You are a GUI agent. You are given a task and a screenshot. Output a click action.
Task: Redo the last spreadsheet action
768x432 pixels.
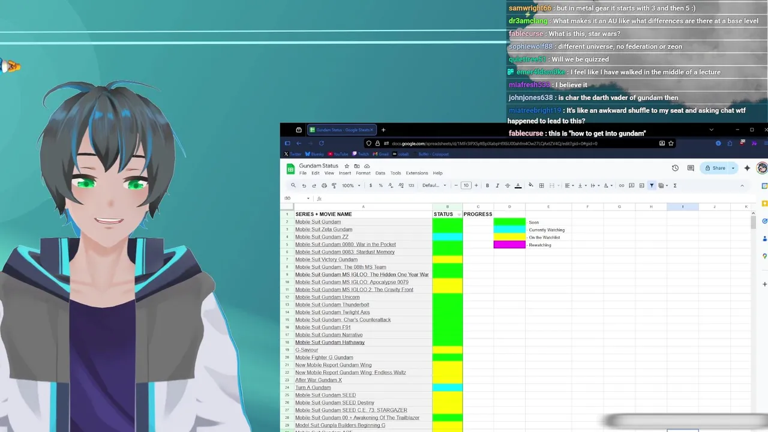[x=314, y=185]
